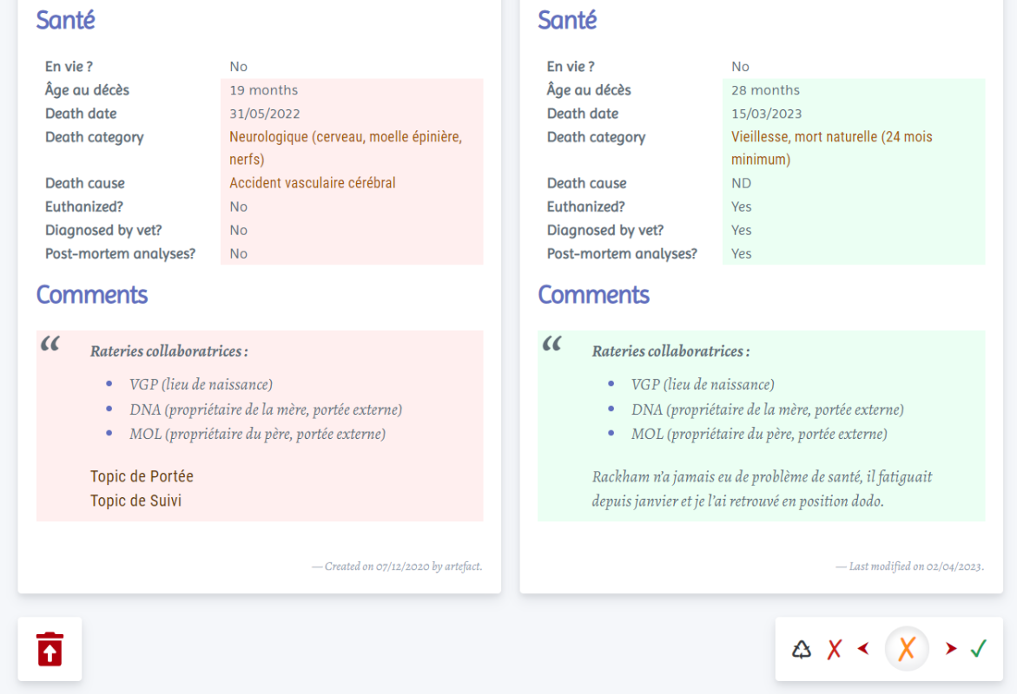
Task: Open the Topic de Portée link
Action: tap(142, 476)
